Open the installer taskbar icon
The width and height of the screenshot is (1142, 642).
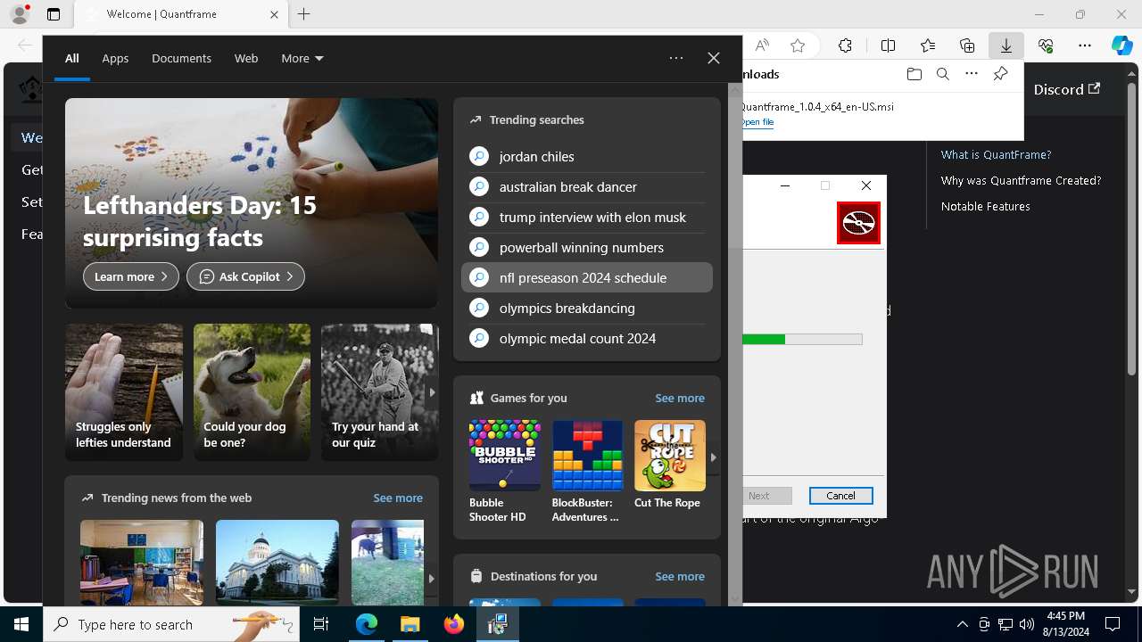[497, 624]
